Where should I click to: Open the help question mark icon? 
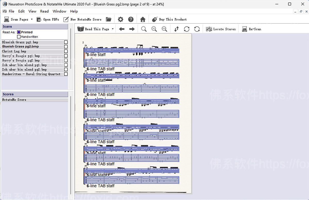point(131,19)
